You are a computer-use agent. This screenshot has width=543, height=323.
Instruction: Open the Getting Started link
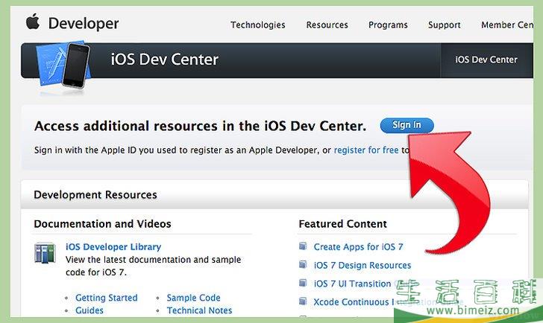107,298
